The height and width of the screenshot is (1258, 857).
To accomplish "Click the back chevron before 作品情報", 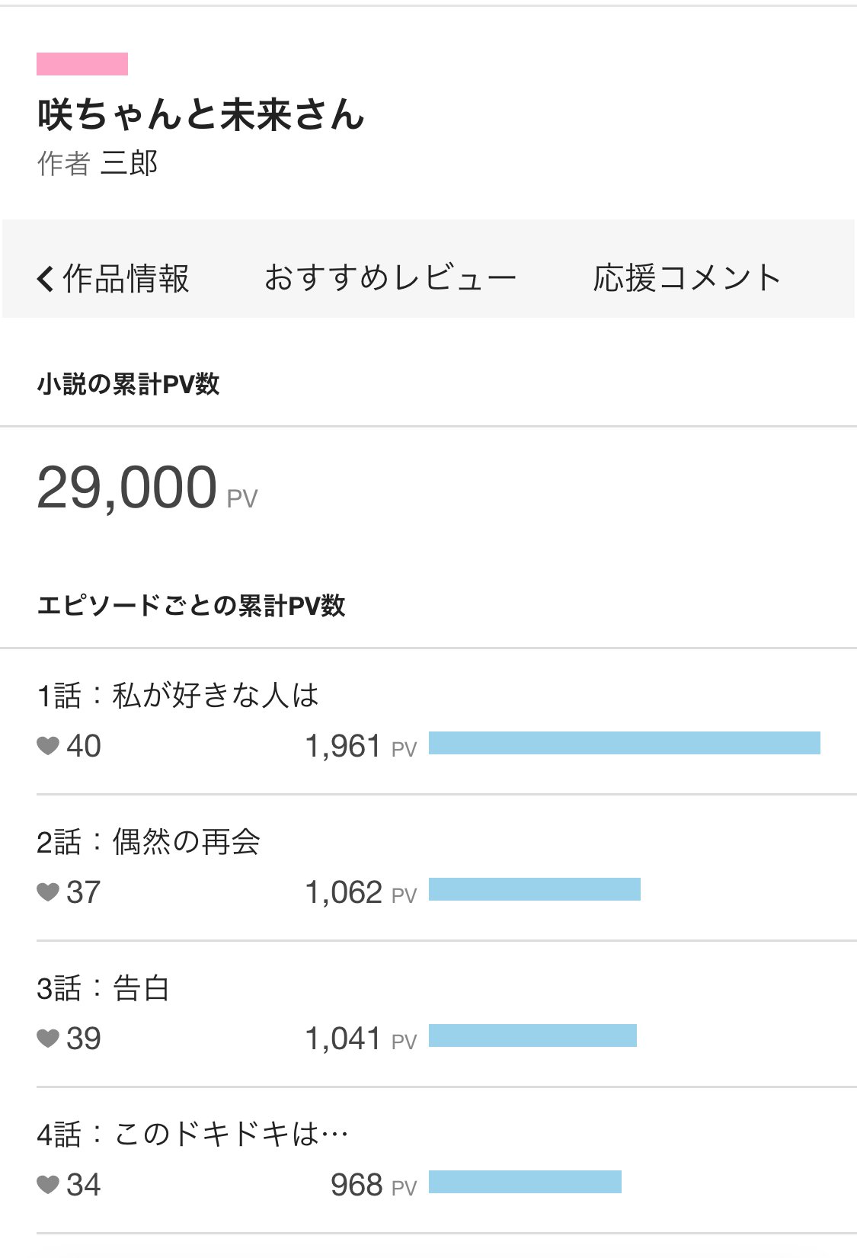I will pyautogui.click(x=45, y=279).
